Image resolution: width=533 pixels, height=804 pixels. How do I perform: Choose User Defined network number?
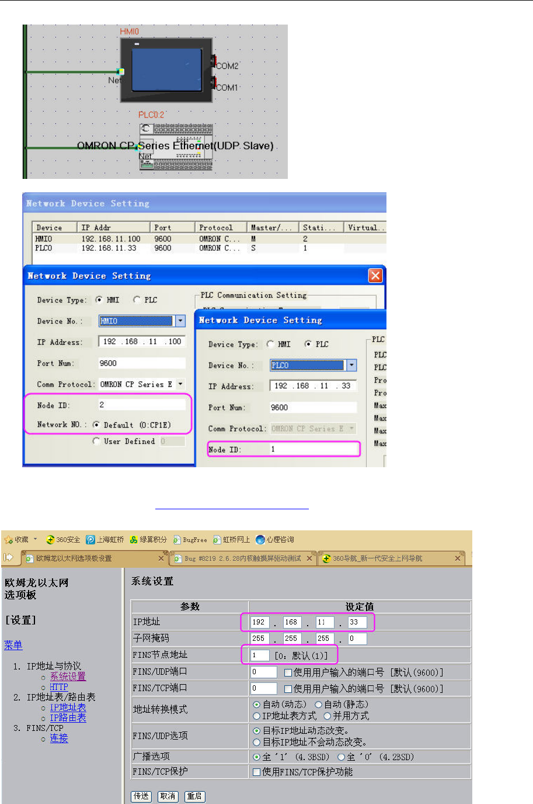tap(96, 441)
